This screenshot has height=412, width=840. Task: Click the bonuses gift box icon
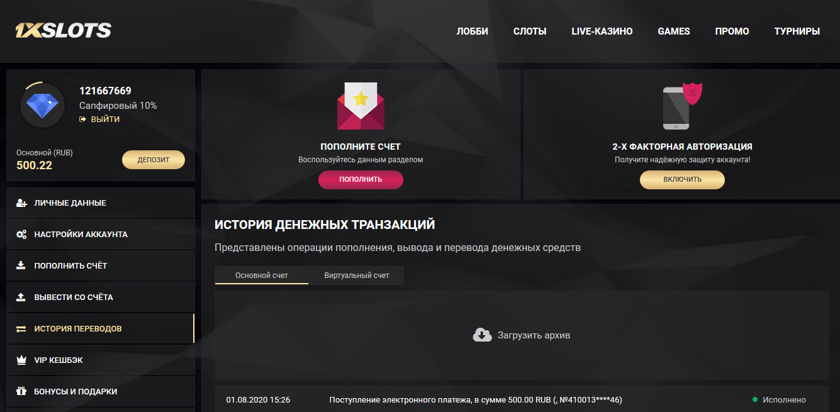point(21,391)
